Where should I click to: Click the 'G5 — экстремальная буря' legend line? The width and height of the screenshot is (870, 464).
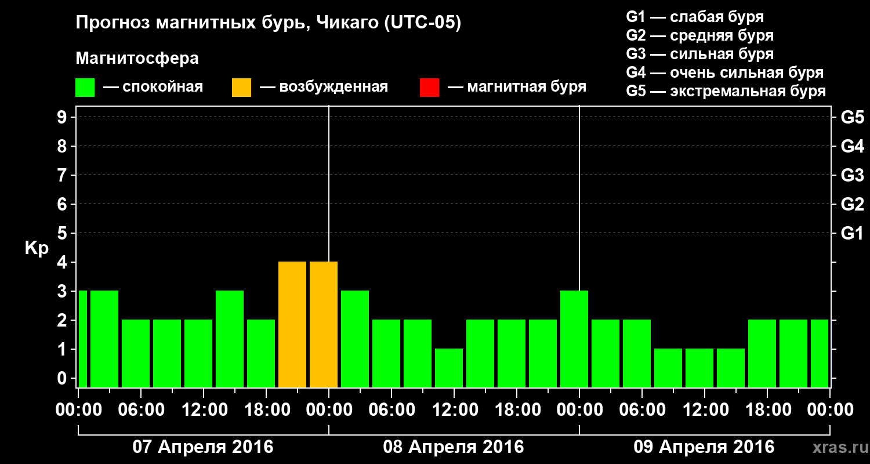726,91
